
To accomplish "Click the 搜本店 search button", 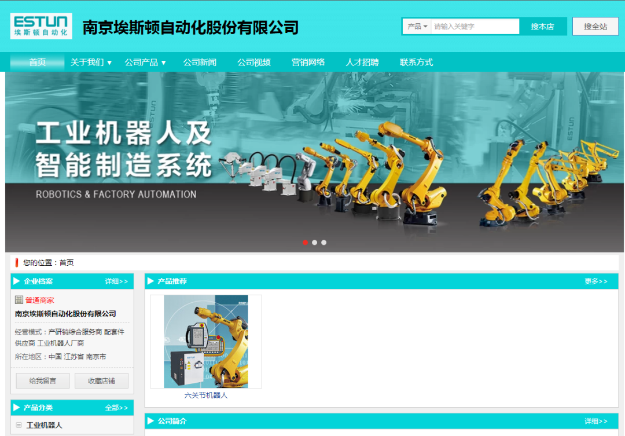I will (542, 27).
